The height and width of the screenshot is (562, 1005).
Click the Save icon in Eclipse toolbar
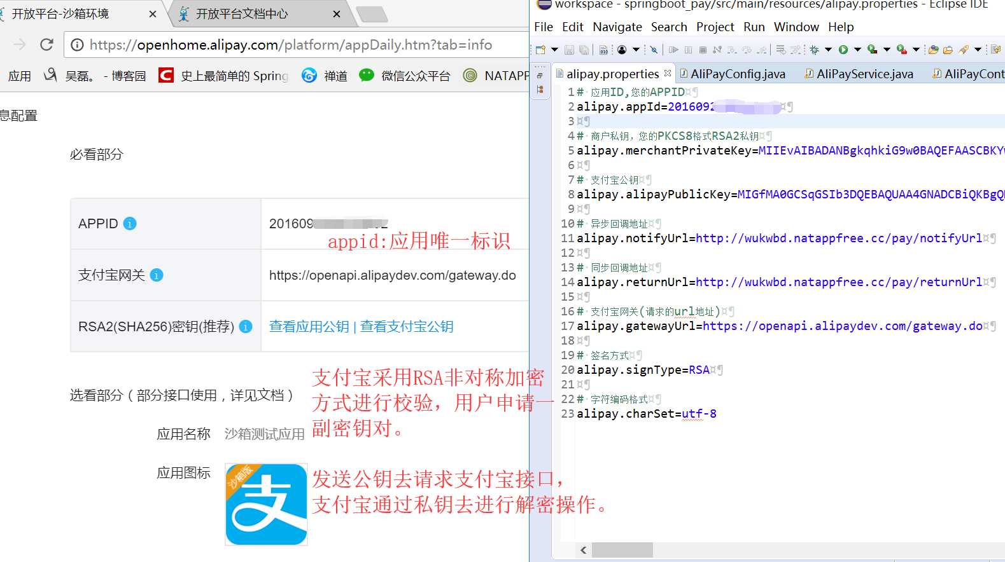(x=569, y=50)
